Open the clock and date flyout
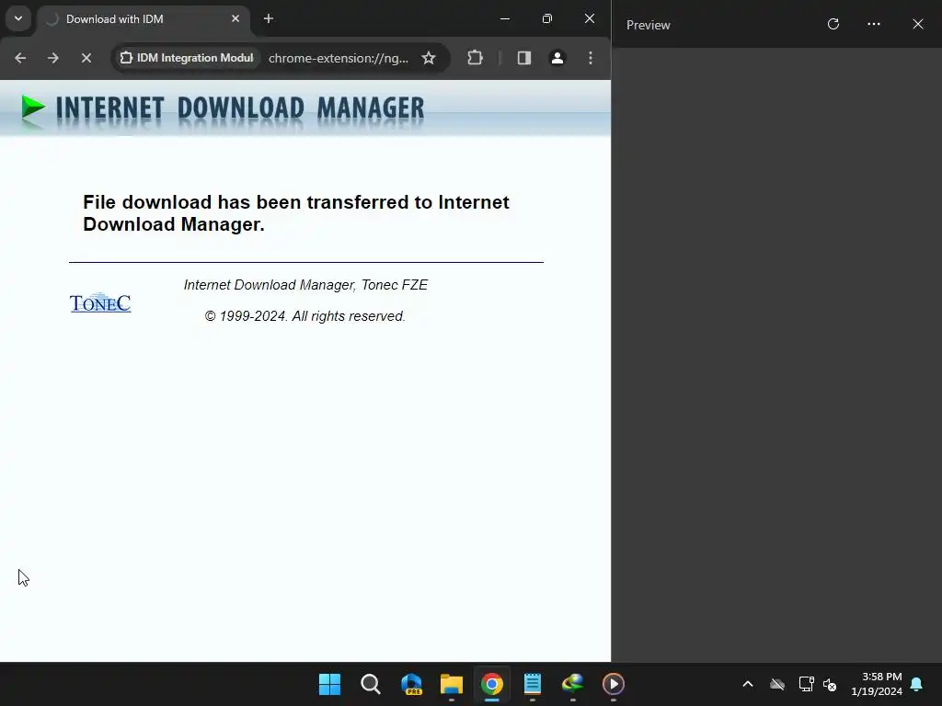 [877, 684]
